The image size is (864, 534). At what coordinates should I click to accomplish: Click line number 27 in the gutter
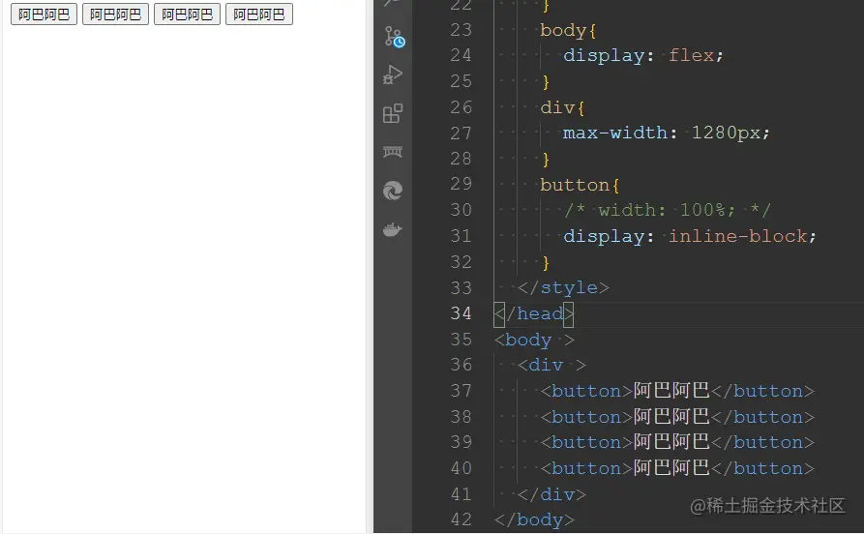(461, 133)
